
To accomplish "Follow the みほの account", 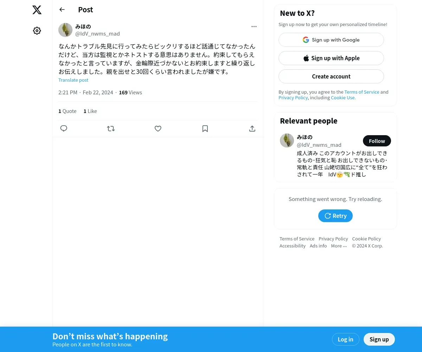I will [x=377, y=141].
